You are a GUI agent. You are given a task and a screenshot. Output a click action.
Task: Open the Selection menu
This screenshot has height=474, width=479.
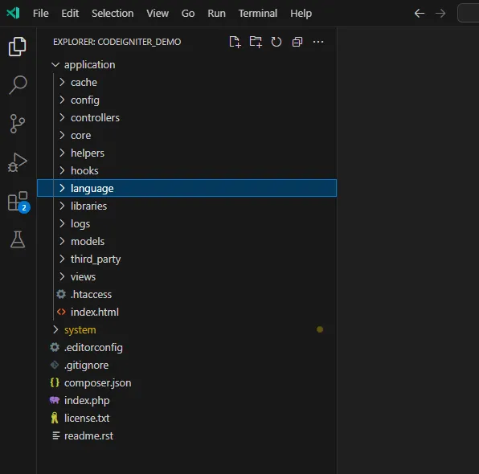[113, 14]
